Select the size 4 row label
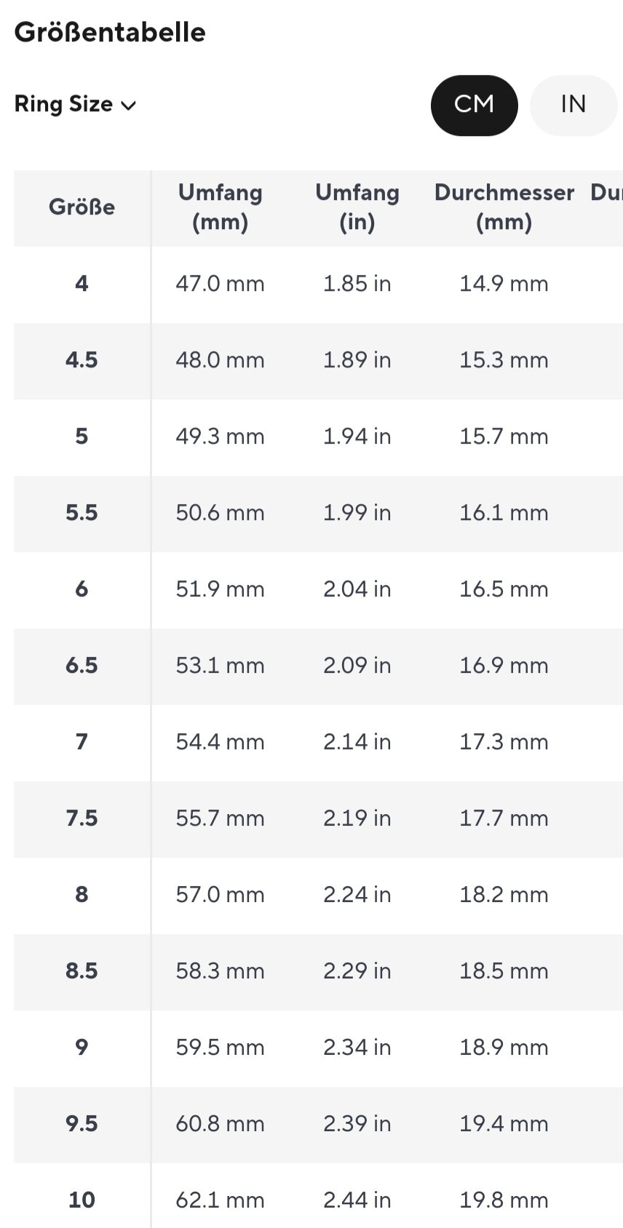 82,284
